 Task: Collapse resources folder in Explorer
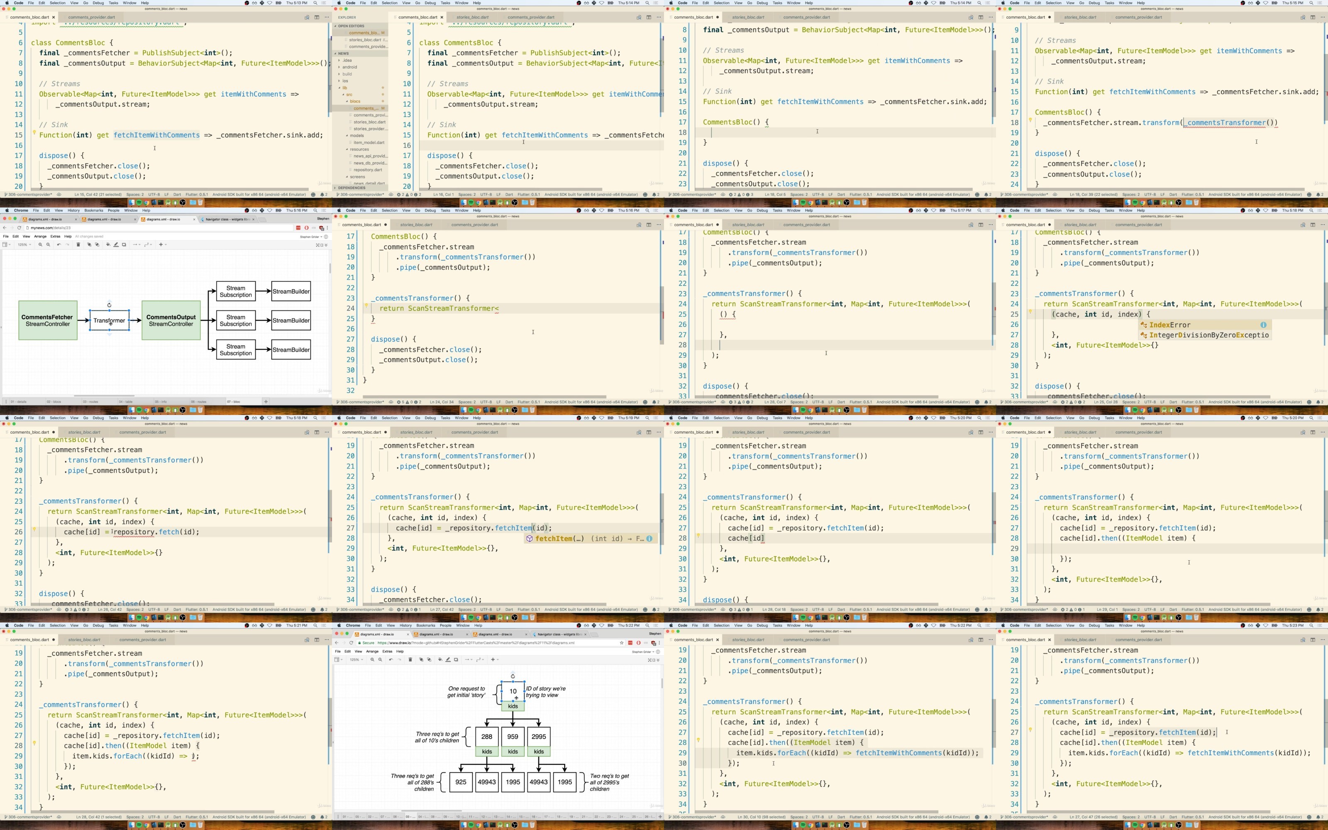tap(359, 149)
